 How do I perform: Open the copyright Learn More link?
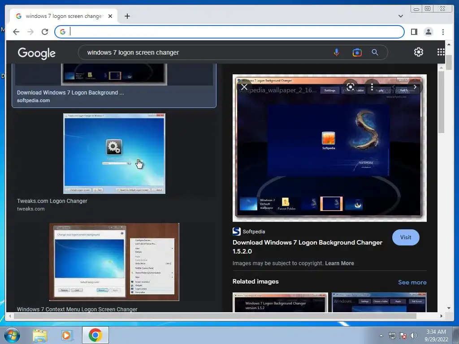pos(339,263)
